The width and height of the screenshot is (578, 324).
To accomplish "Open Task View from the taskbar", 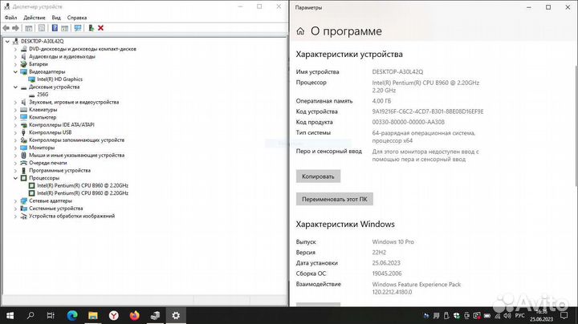I will [51, 315].
